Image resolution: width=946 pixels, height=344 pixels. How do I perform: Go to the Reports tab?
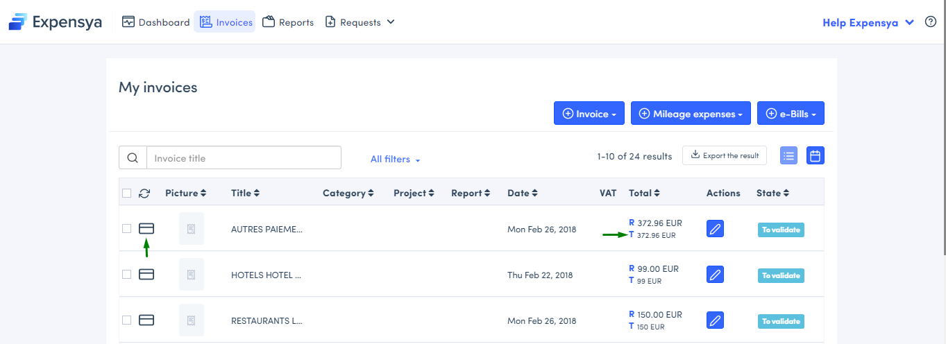(x=288, y=22)
